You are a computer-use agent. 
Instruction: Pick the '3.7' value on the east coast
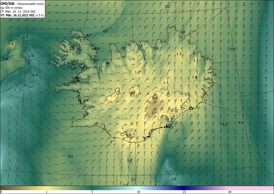[206, 59]
